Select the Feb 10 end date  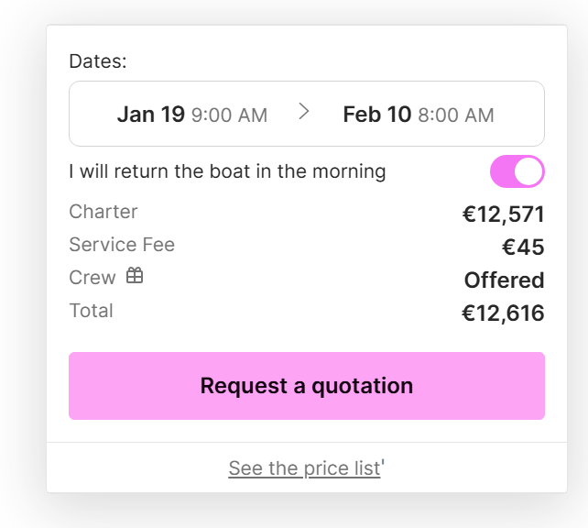[x=376, y=115]
